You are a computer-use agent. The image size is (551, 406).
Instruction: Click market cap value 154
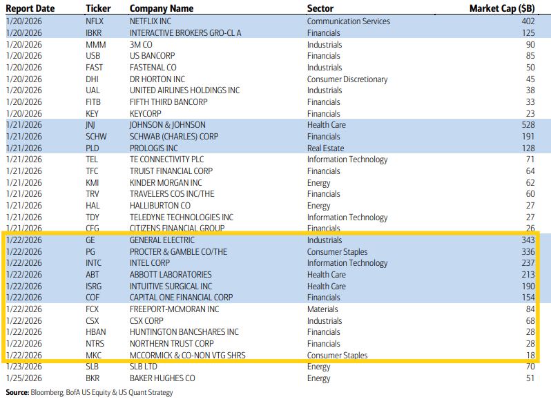[528, 298]
